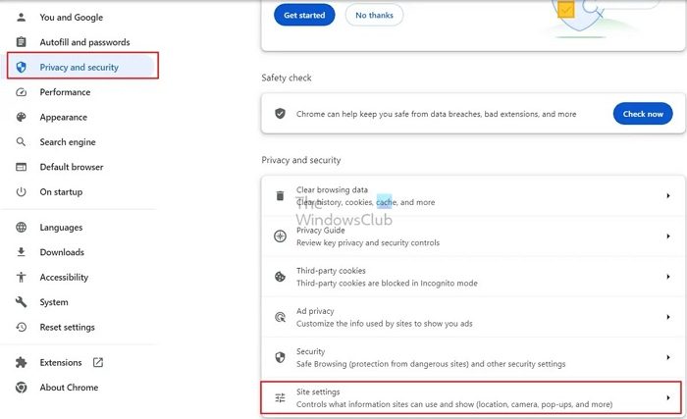Click the Appearance palette icon
Viewport: 687px width, 419px height.
[21, 117]
